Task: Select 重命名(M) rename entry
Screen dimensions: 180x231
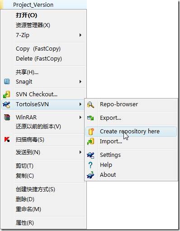Action: coord(28,209)
